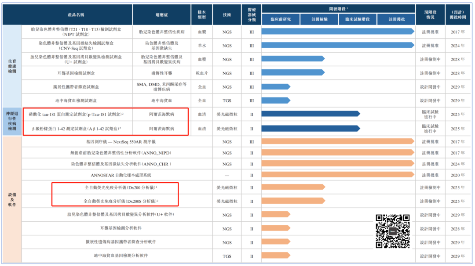This screenshot has height=266, width=475.
Task: Click the p-Tau-181 試劑盒 product name
Action: [x=76, y=114]
